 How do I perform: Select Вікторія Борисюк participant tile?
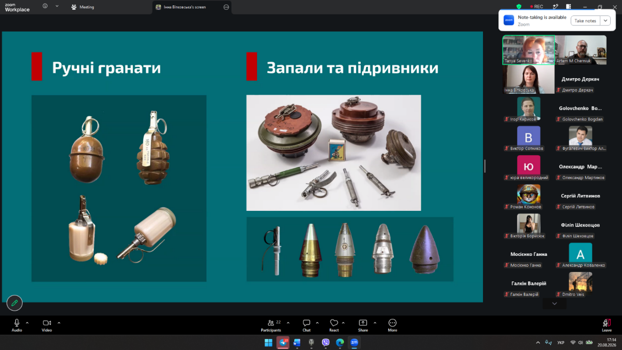pos(528,225)
